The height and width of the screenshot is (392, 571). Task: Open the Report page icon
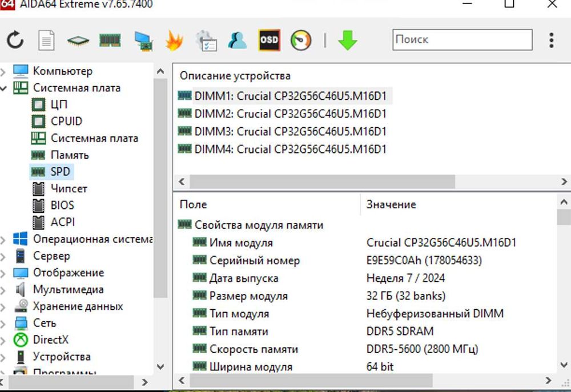[46, 40]
